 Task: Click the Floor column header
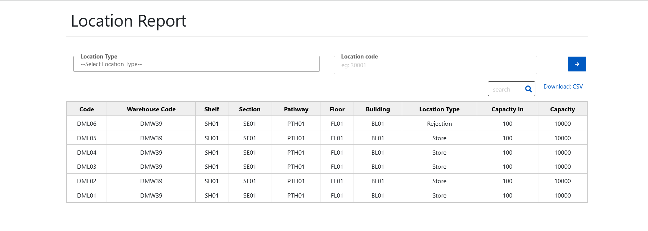(337, 109)
